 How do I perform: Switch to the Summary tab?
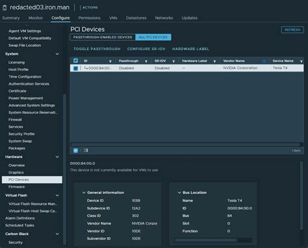pos(11,18)
